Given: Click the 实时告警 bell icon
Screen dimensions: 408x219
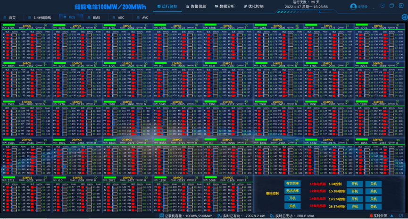Looking at the screenshot, I should [371, 216].
